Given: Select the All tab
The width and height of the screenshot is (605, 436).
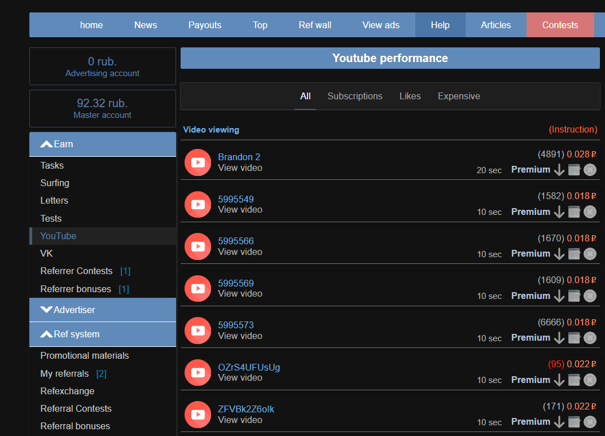Looking at the screenshot, I should click(x=305, y=96).
